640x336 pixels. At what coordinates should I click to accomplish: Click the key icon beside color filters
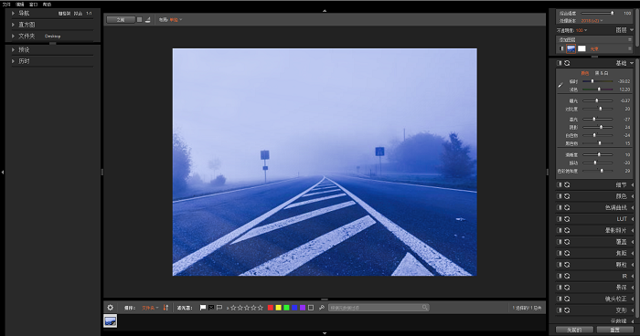click(x=321, y=308)
